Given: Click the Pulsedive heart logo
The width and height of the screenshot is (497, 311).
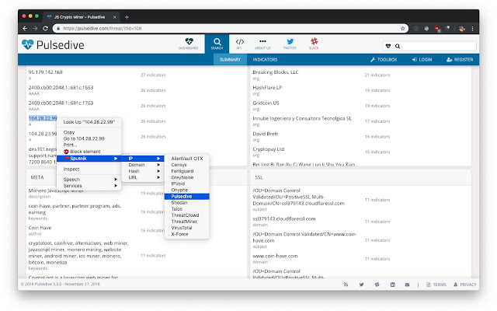Looking at the screenshot, I should (28, 44).
